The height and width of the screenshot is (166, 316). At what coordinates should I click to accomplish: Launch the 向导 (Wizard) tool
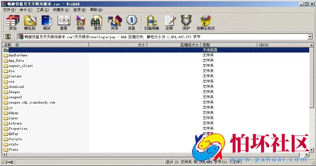[115, 22]
